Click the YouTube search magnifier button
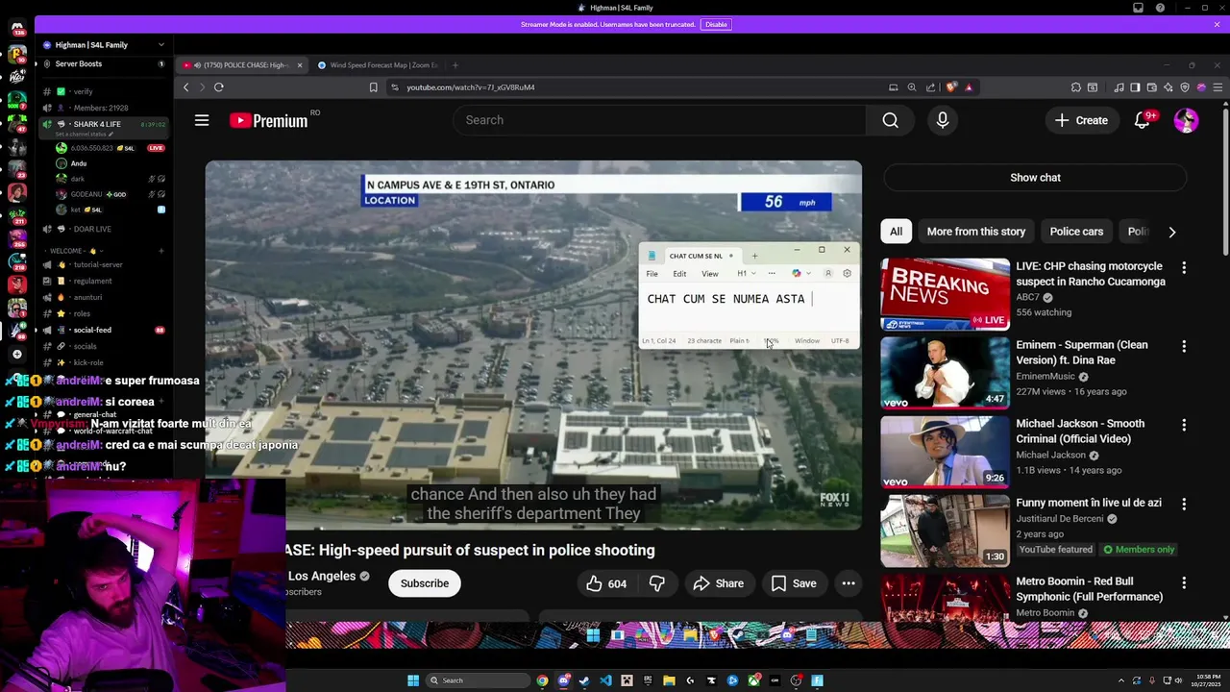 891,120
